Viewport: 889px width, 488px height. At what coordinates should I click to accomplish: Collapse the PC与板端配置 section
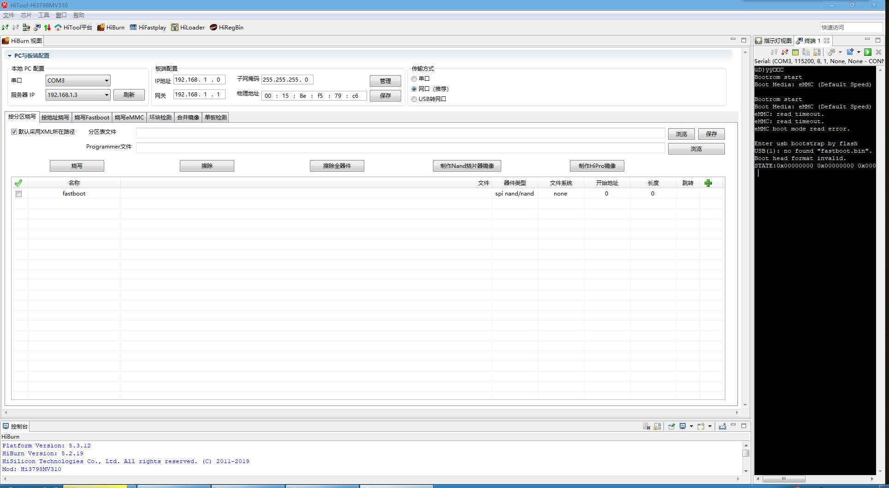click(x=9, y=56)
